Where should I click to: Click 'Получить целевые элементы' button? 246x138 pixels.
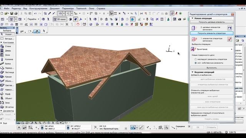(212, 22)
